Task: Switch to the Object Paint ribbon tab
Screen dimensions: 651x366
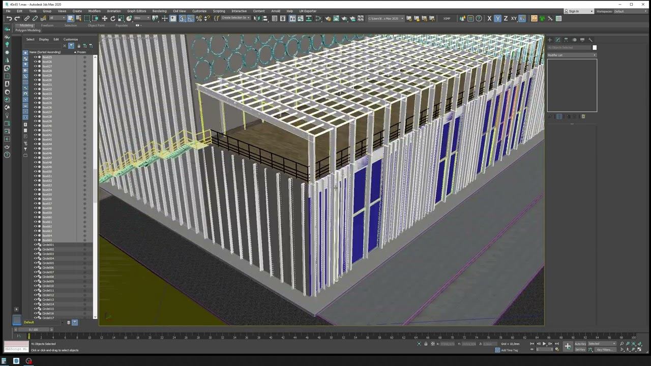Action: click(96, 25)
